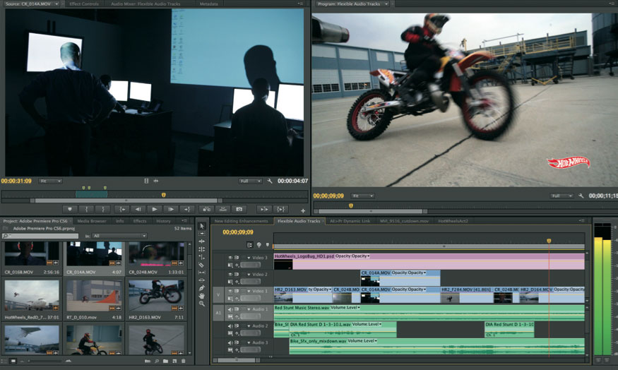This screenshot has width=618, height=370.
Task: Open the Program monitor Full resolution dropdown
Action: [561, 196]
